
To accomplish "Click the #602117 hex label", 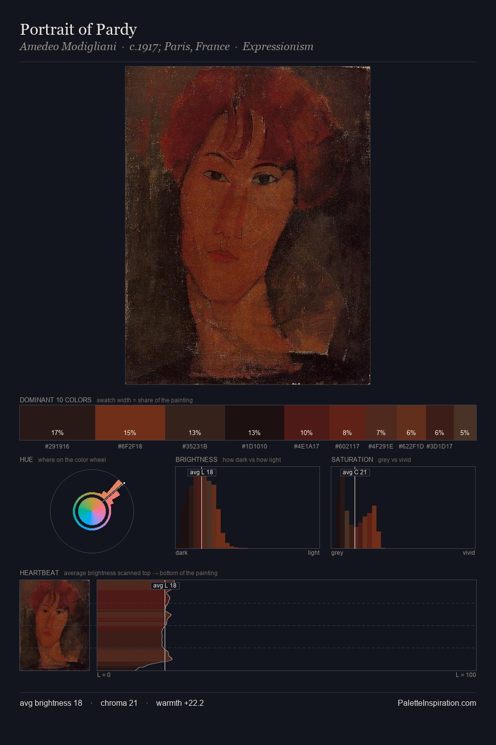I will click(347, 447).
